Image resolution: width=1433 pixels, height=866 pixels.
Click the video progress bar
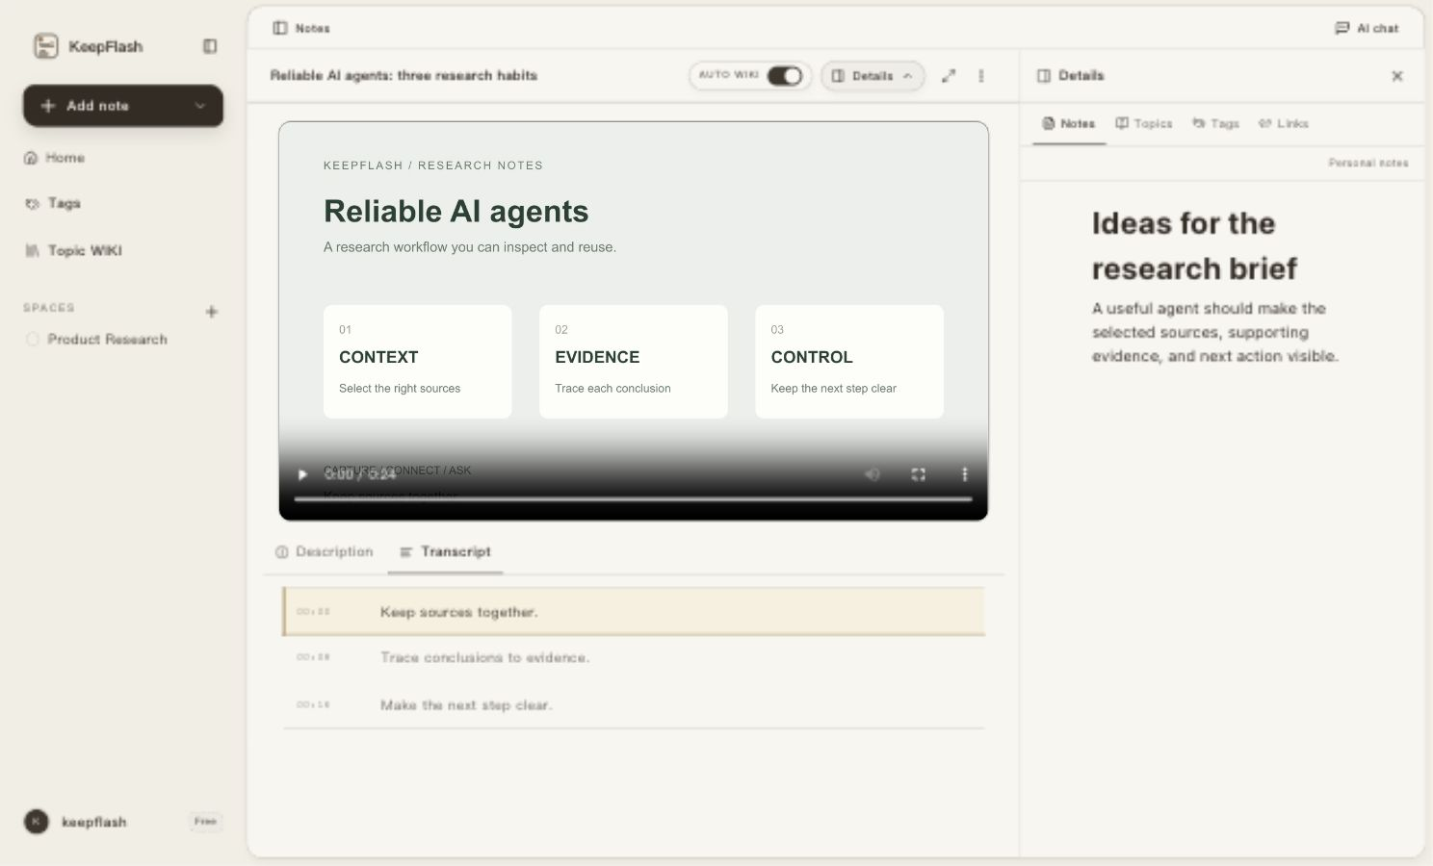[x=633, y=498]
